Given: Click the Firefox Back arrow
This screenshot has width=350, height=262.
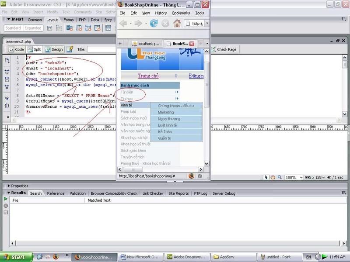Looking at the screenshot, I should (123, 23).
